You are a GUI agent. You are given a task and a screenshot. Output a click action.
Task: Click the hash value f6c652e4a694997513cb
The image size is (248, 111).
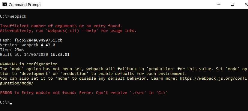(x=38, y=40)
